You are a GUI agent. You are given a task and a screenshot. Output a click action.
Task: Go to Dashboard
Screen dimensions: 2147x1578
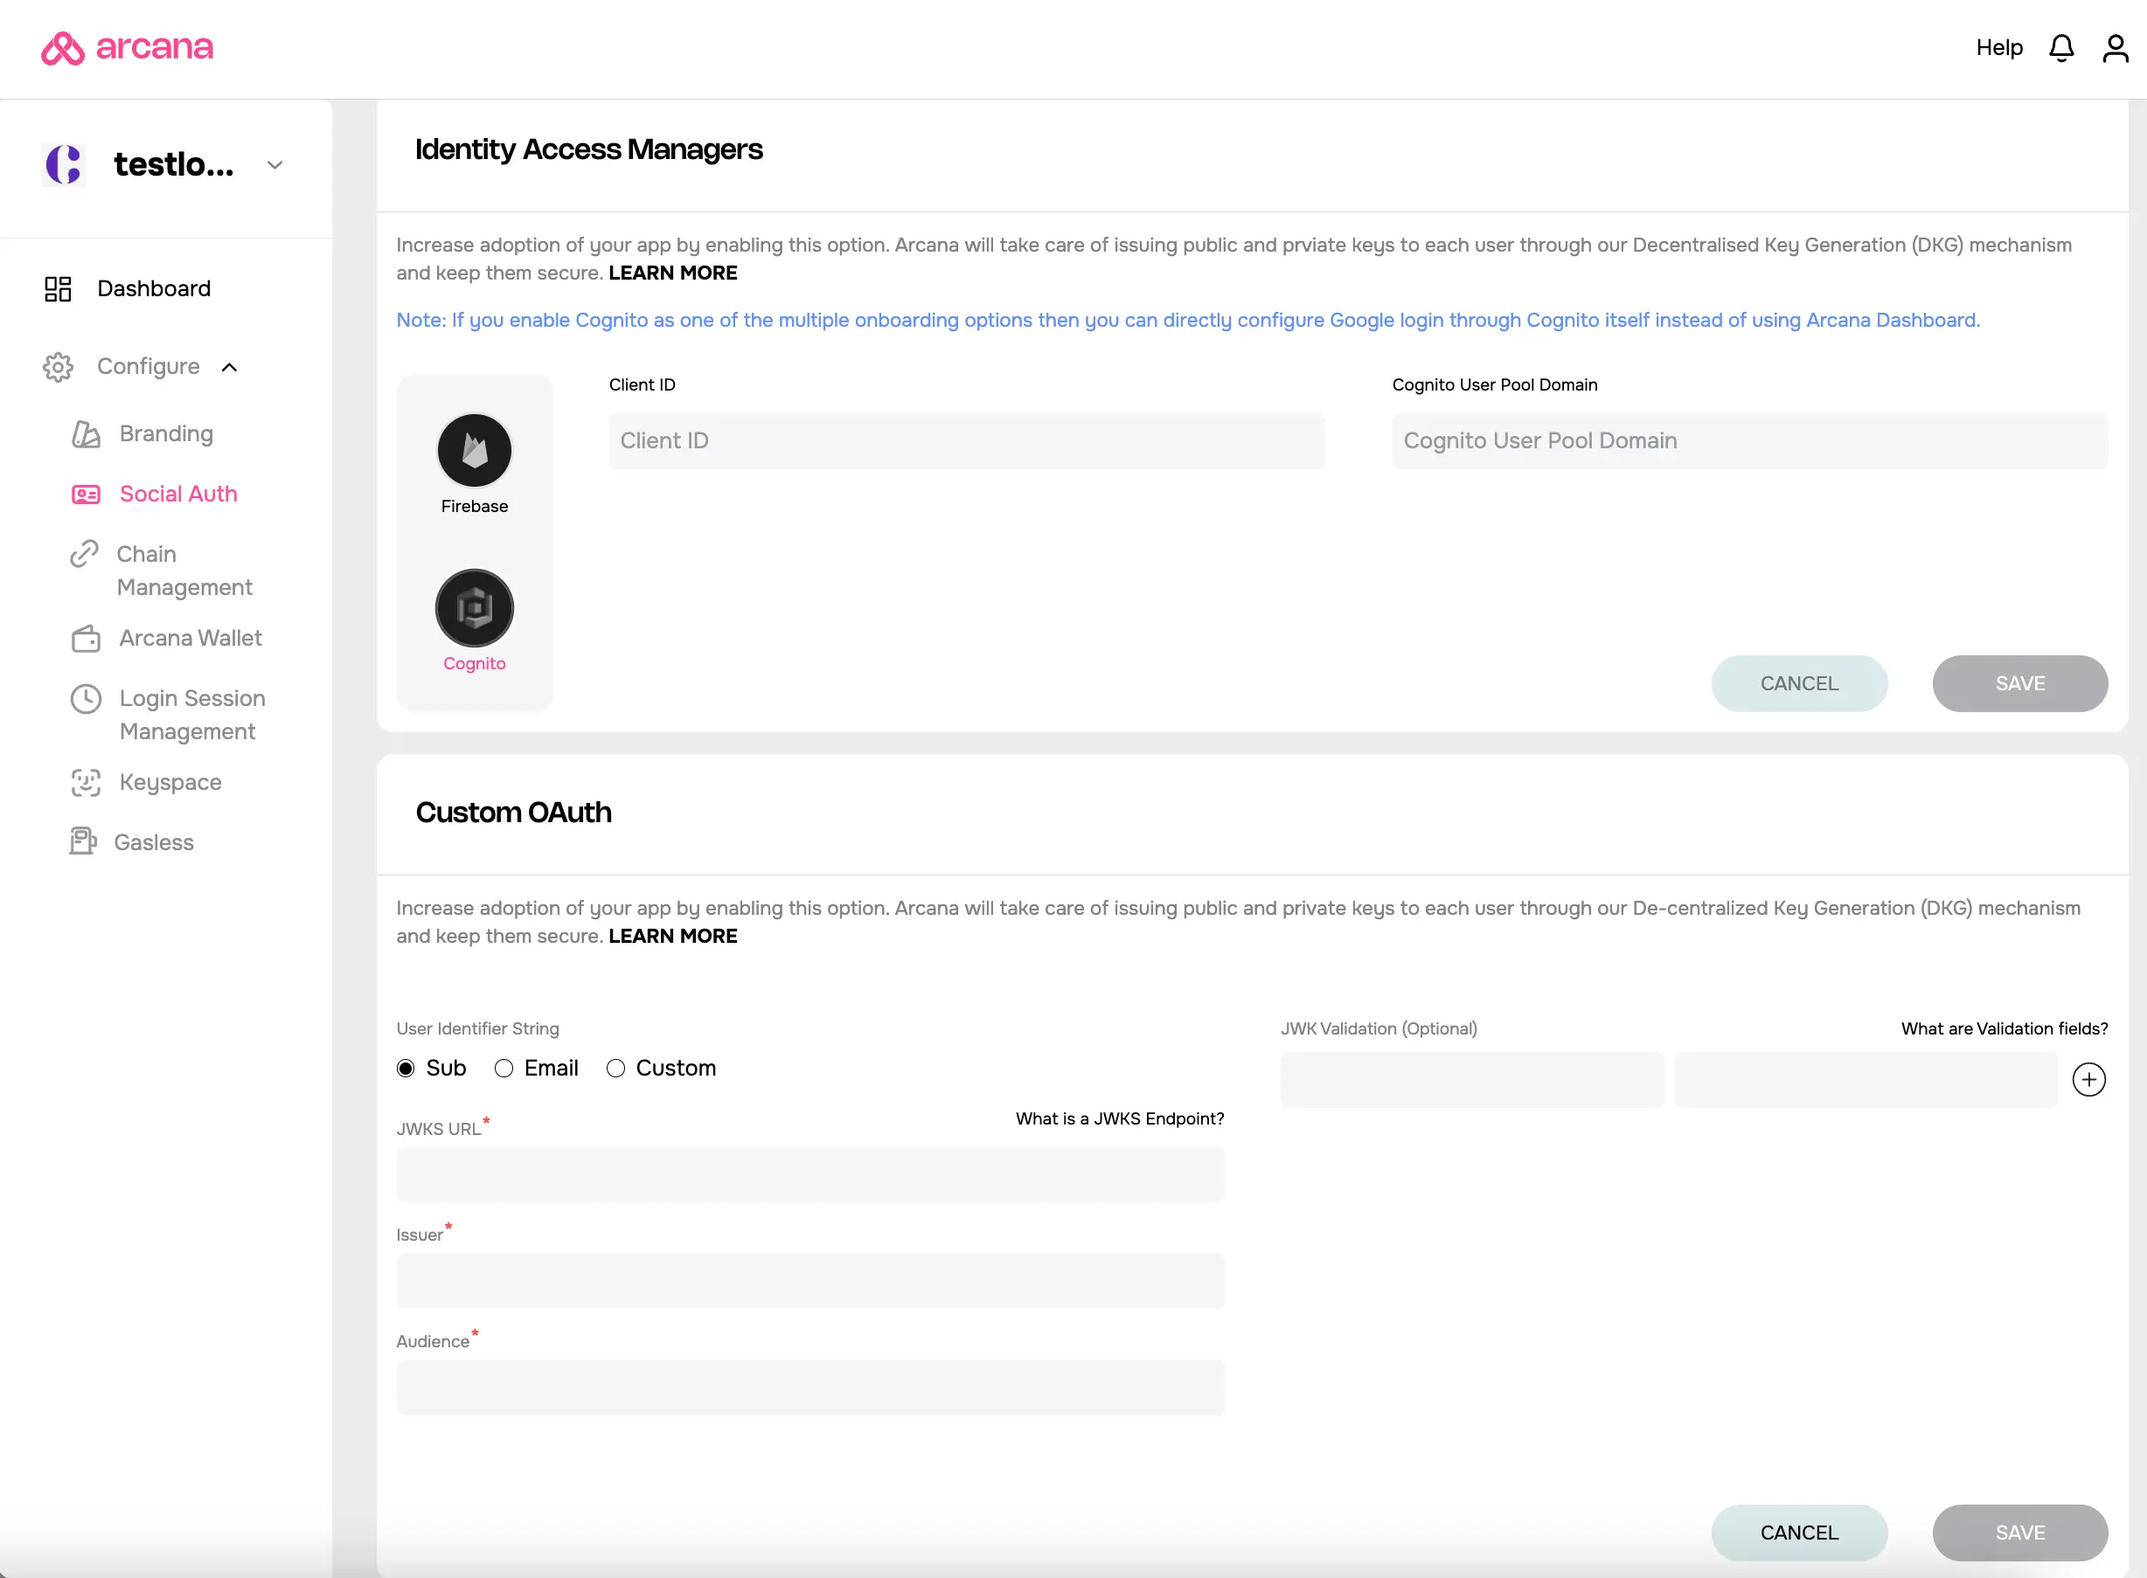point(154,288)
